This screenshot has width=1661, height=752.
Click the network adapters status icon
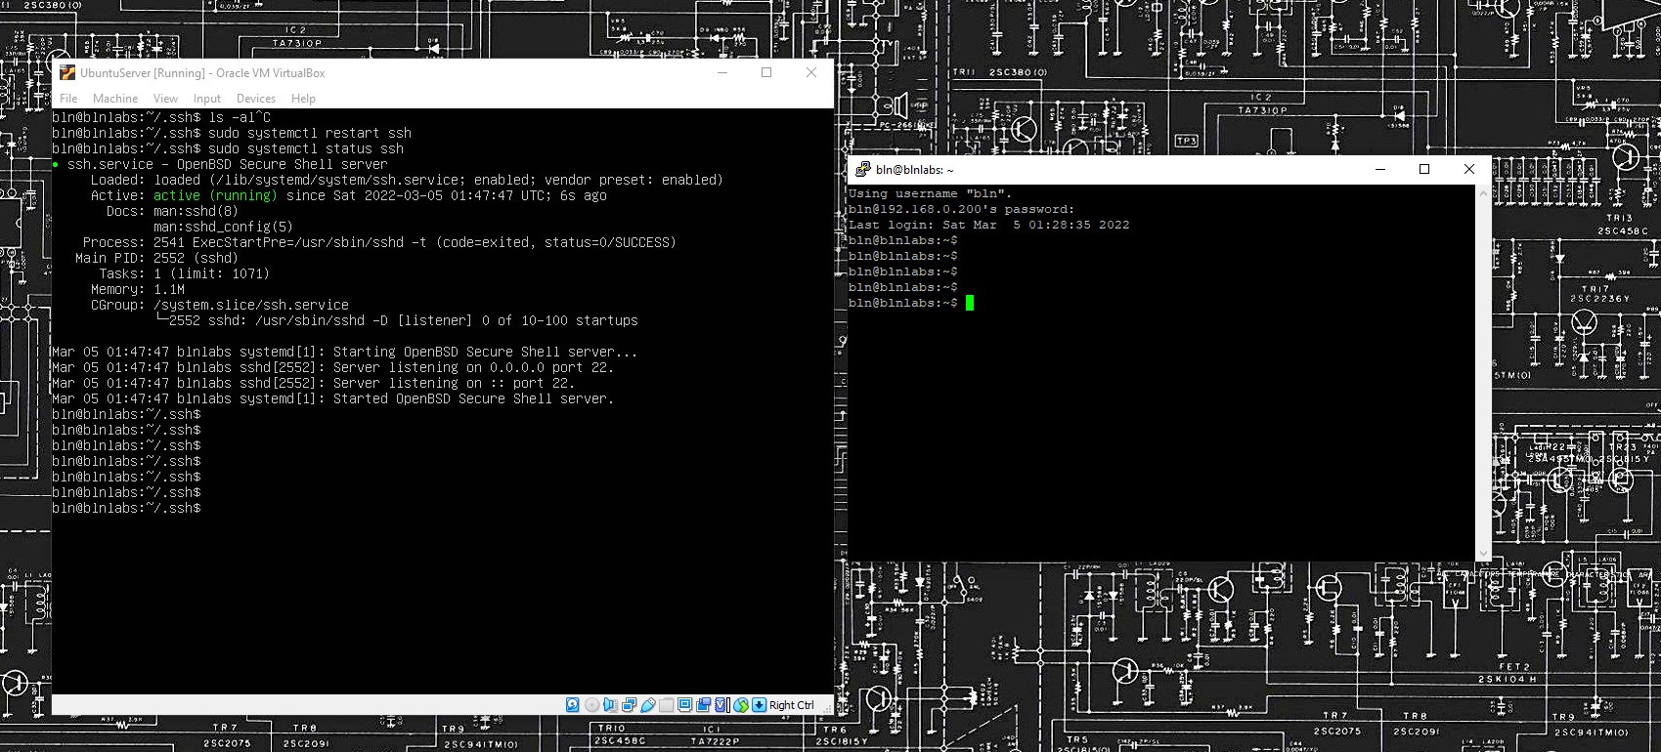(x=629, y=705)
